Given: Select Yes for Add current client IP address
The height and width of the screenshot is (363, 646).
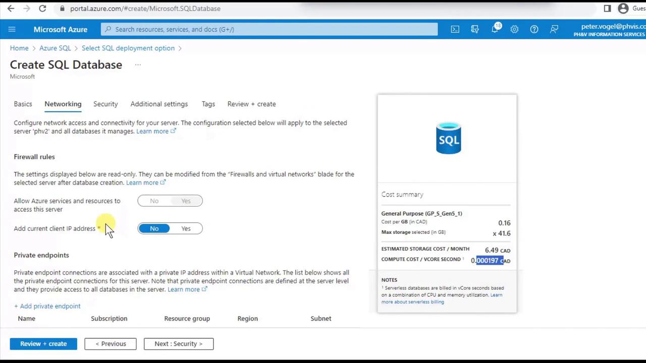Looking at the screenshot, I should click(x=186, y=229).
